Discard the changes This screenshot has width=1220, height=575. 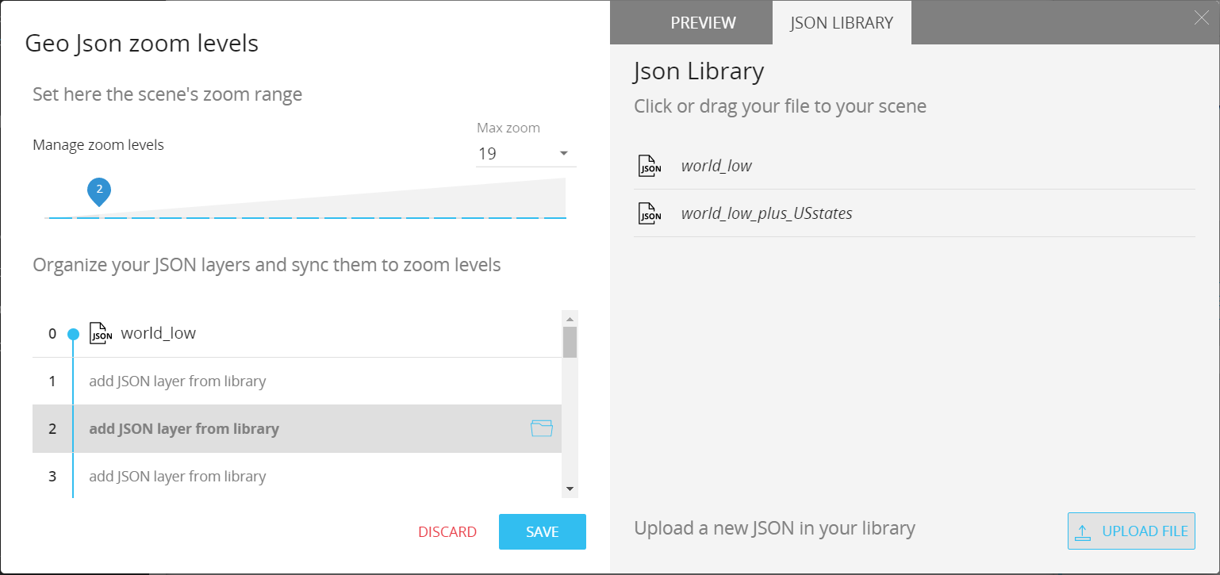447,532
